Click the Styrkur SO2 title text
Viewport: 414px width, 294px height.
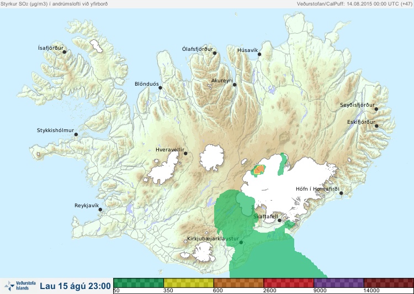click(54, 4)
